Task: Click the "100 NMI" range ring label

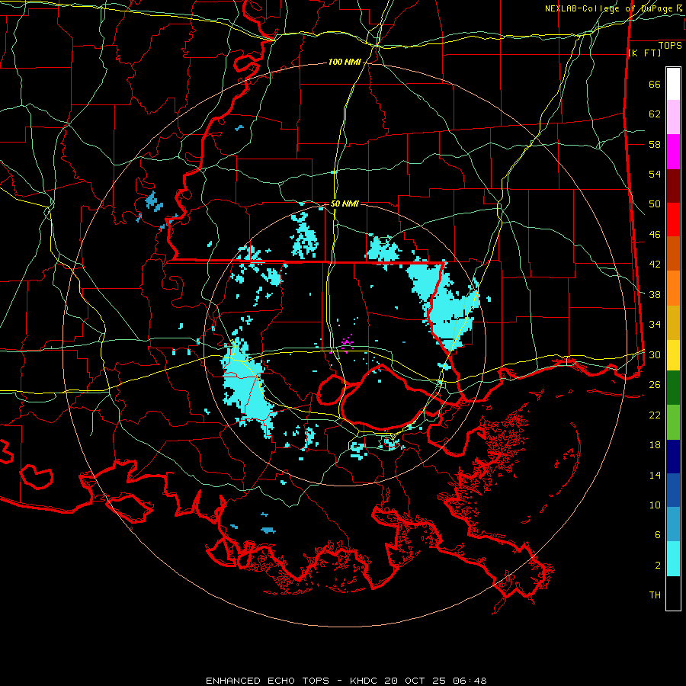Action: coord(345,63)
